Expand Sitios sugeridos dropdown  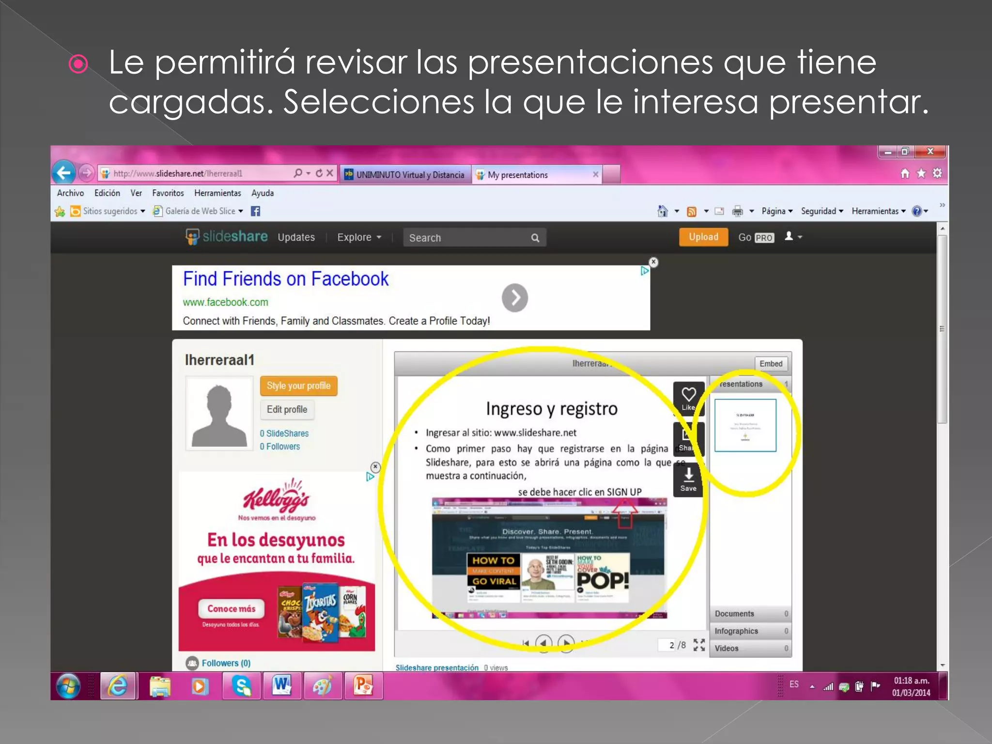(x=142, y=211)
